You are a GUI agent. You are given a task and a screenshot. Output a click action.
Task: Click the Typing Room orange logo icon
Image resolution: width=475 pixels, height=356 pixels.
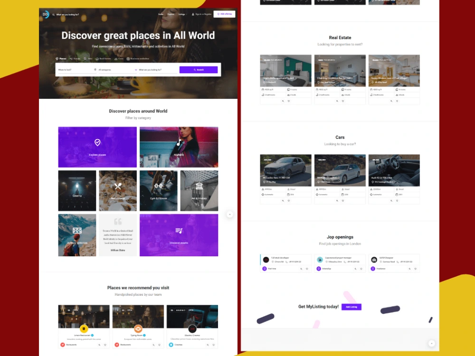pos(138,328)
